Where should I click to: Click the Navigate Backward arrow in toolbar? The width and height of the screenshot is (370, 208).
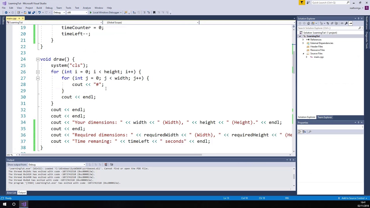tap(6, 12)
